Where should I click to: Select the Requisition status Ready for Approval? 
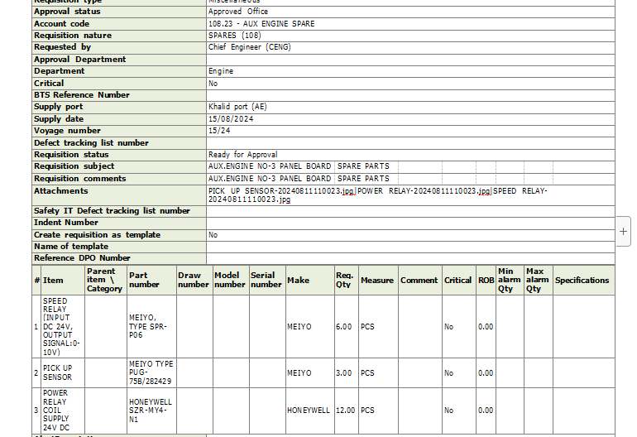pos(242,154)
